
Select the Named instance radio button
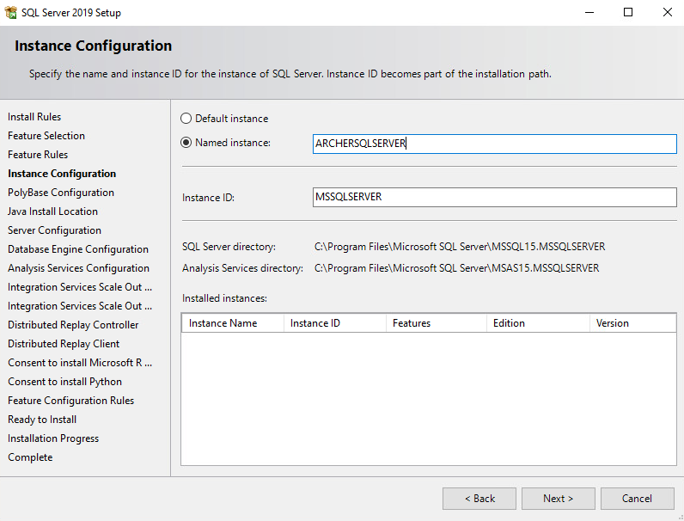tap(186, 143)
